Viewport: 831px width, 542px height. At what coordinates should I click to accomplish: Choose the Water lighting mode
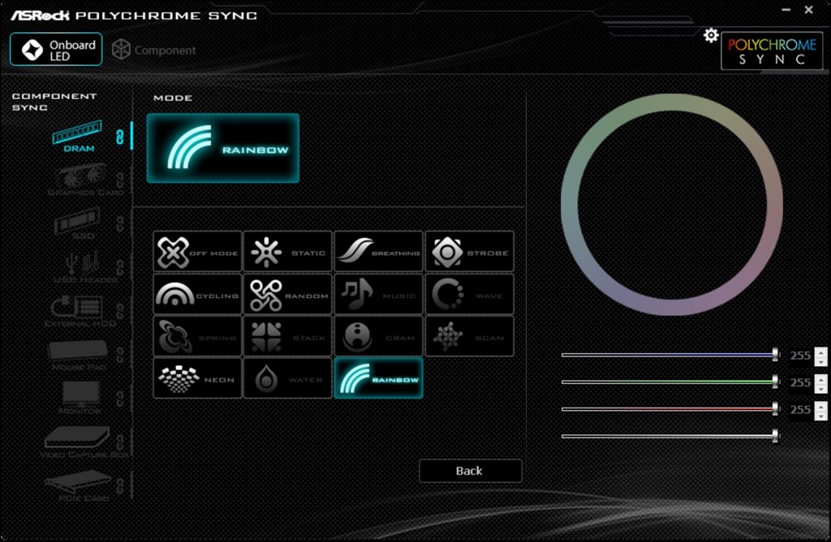[288, 378]
